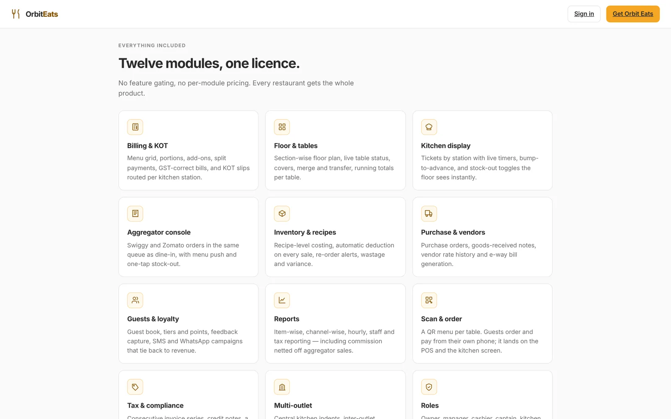
Task: Click the 'Recipe-level costing' description text
Action: click(334, 254)
